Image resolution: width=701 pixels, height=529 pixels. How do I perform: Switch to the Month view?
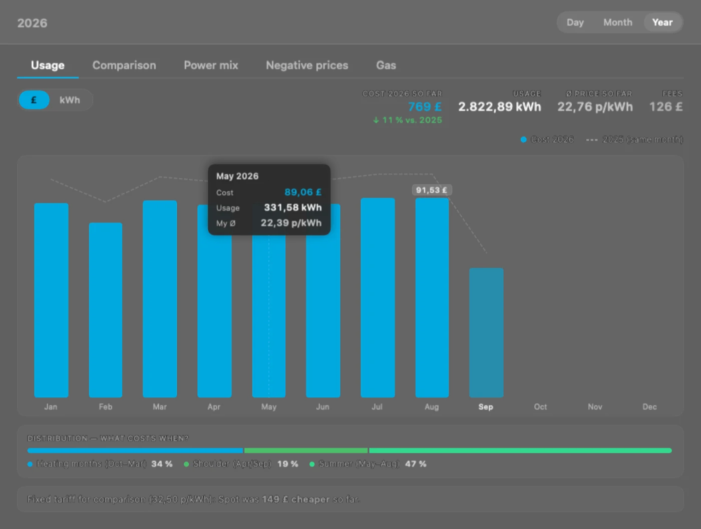[617, 22]
